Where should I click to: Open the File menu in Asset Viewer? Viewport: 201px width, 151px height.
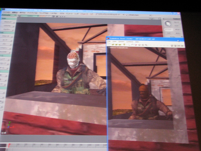109,41
